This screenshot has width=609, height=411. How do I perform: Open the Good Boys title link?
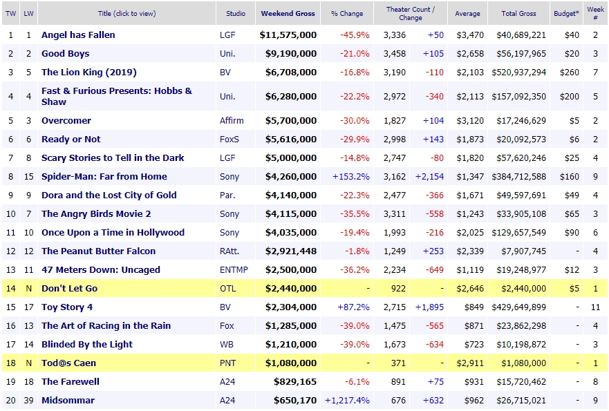point(65,54)
